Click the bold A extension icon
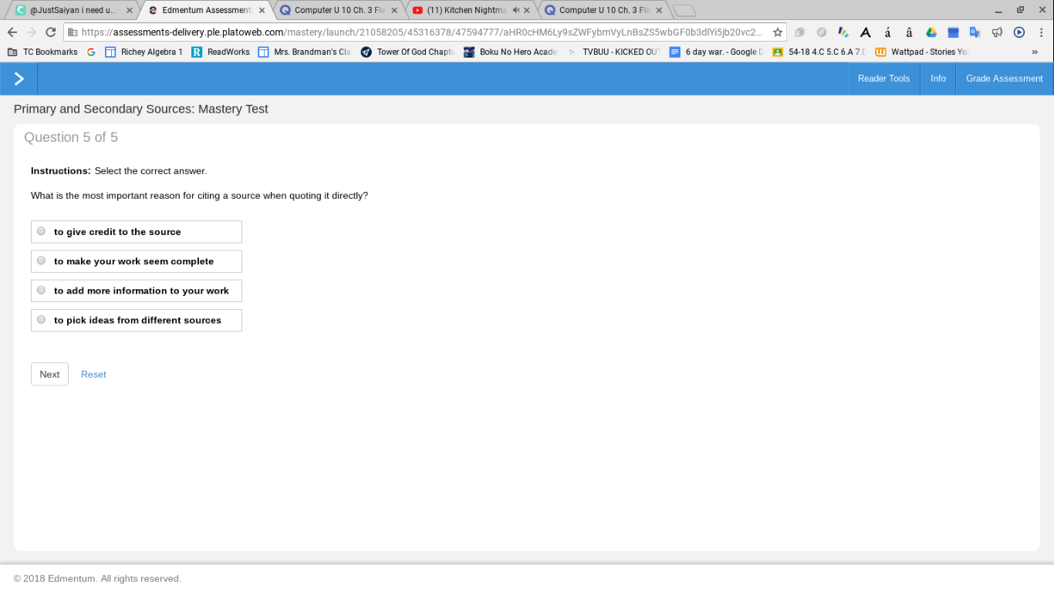Image resolution: width=1054 pixels, height=592 pixels. (x=866, y=32)
